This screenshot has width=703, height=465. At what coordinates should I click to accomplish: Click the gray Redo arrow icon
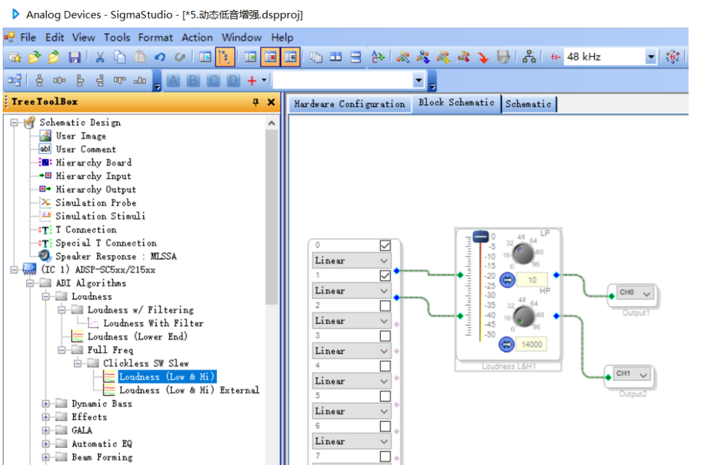180,57
